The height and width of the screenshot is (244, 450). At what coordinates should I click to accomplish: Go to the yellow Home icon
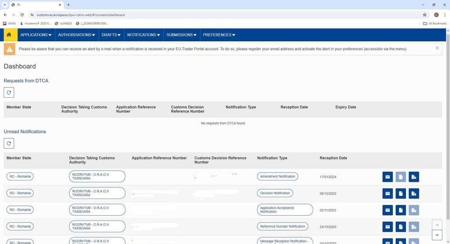coord(9,35)
